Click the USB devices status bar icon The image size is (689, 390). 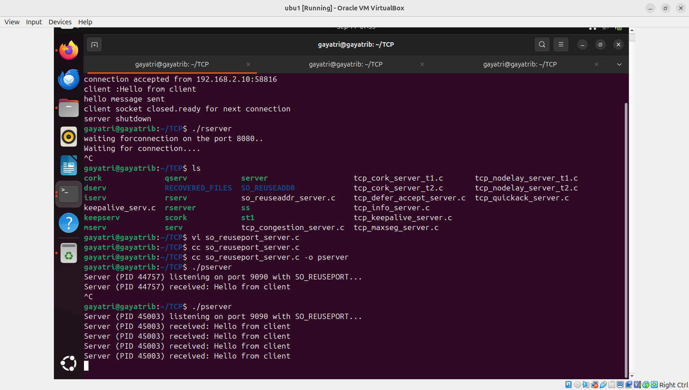pos(603,385)
